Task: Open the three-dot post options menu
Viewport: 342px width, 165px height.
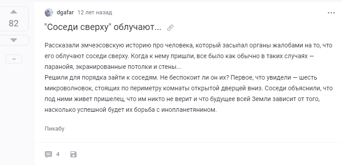Action: tap(331, 13)
